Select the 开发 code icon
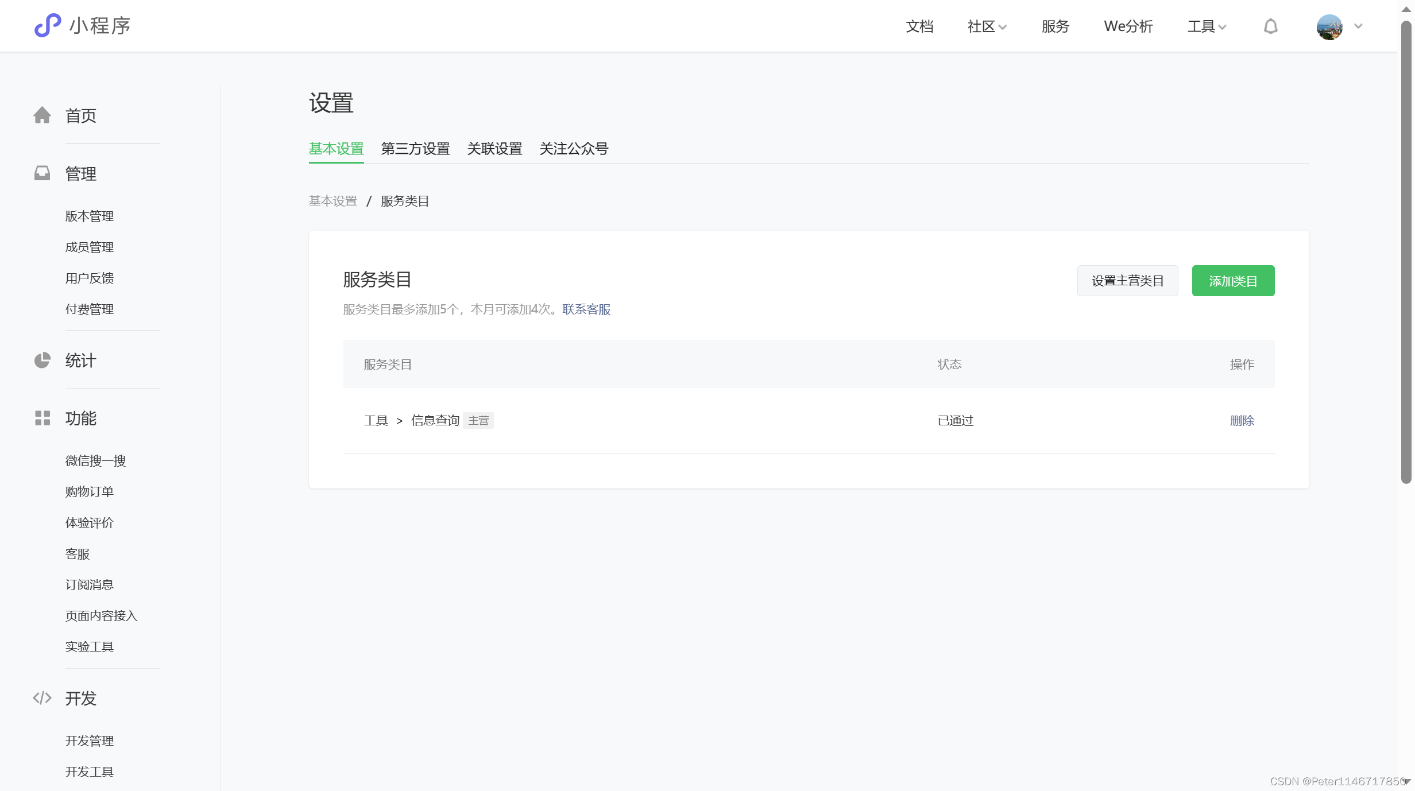The width and height of the screenshot is (1415, 791). [x=42, y=699]
